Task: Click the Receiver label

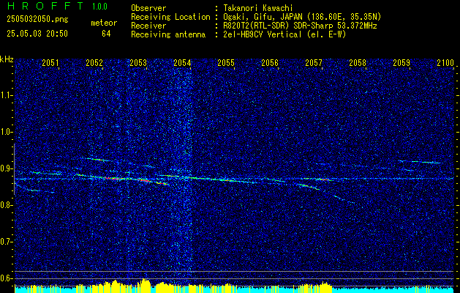Action: point(148,26)
